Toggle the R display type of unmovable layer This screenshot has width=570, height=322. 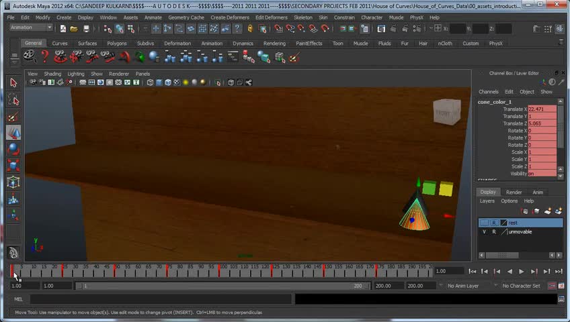click(x=494, y=232)
